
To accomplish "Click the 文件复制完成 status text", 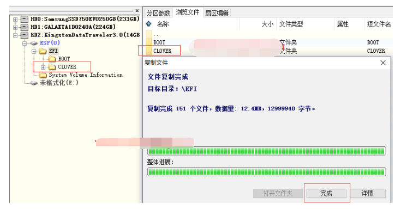I will [x=168, y=77].
